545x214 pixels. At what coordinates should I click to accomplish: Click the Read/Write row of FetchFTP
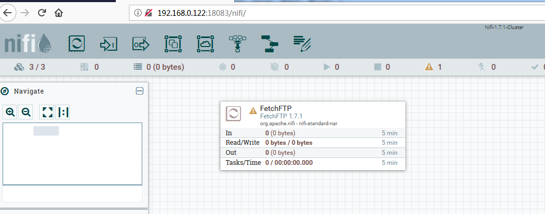point(313,143)
